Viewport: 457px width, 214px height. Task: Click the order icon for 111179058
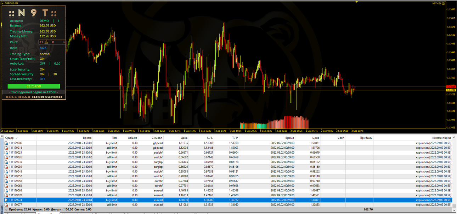tap(6, 181)
